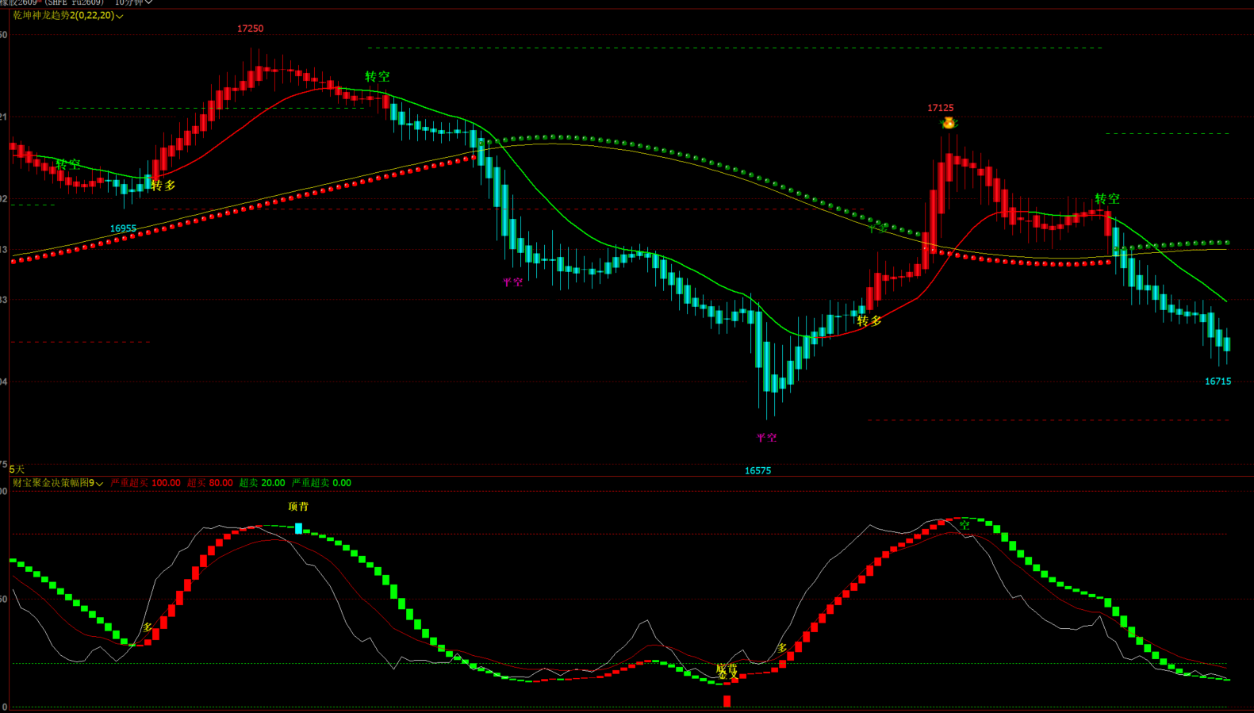Click the gold ingot icon below 17125
Screen dimensions: 1254x713
[948, 123]
